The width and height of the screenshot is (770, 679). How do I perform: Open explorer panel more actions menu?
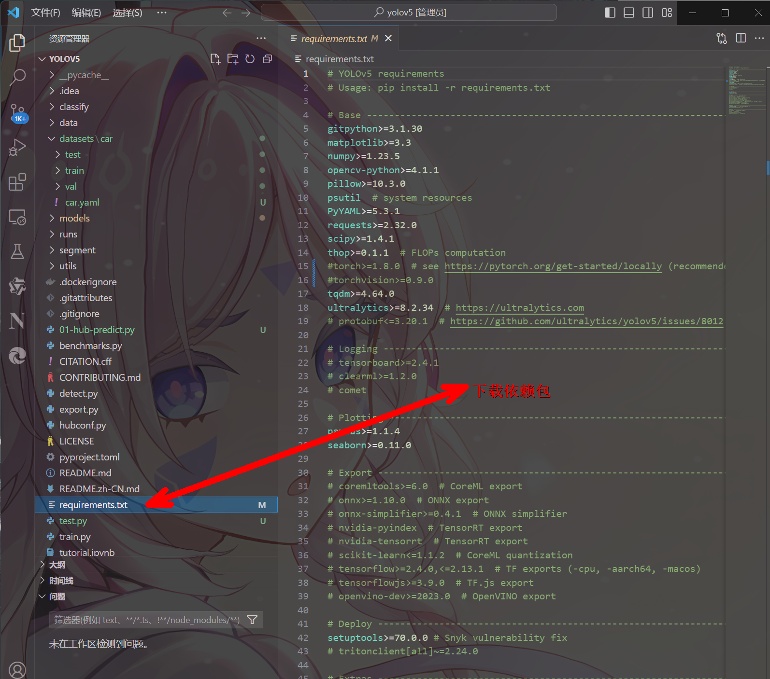[x=261, y=38]
